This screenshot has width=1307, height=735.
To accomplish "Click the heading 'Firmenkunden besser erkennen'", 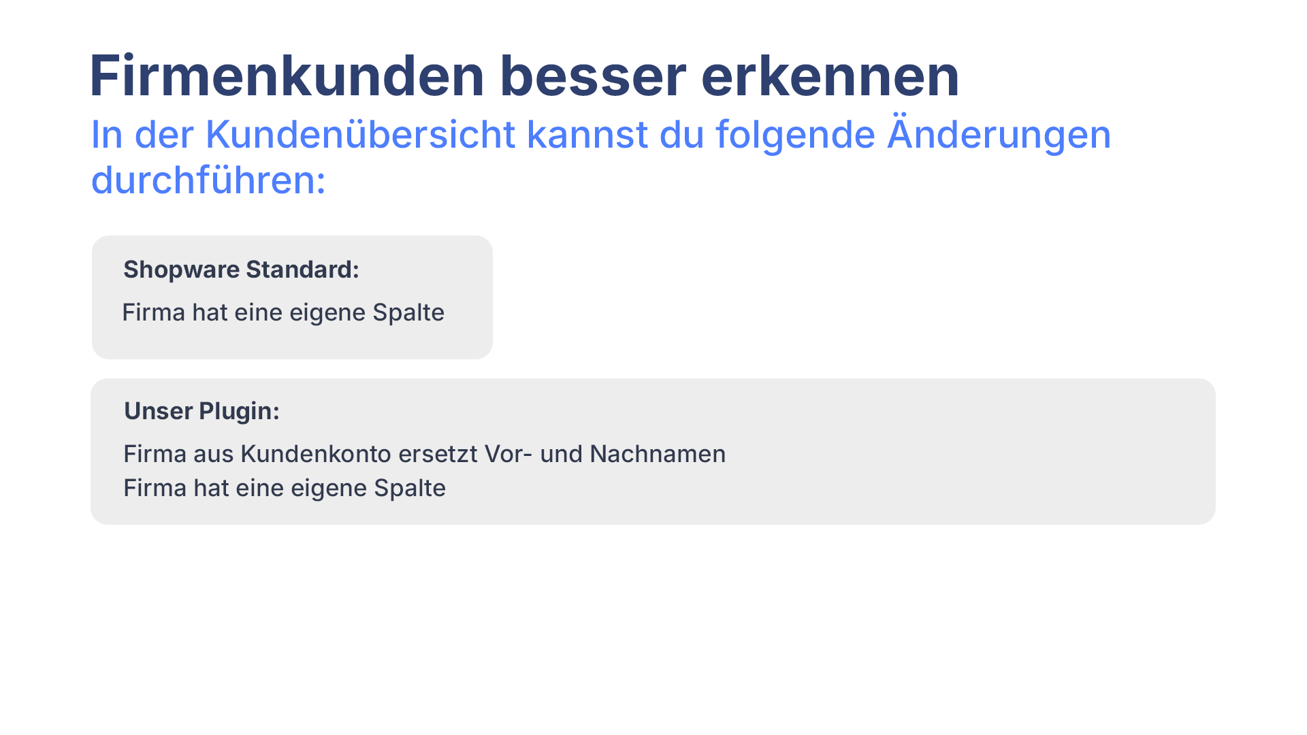I will click(522, 74).
